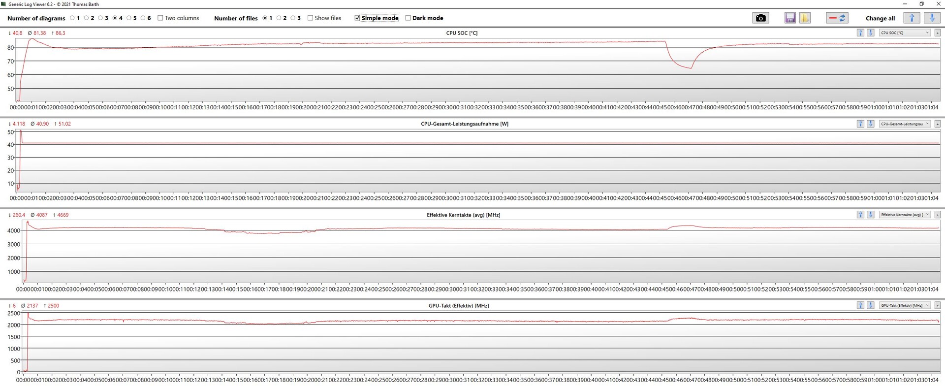Set number of files to 3
The width and height of the screenshot is (945, 389).
293,18
